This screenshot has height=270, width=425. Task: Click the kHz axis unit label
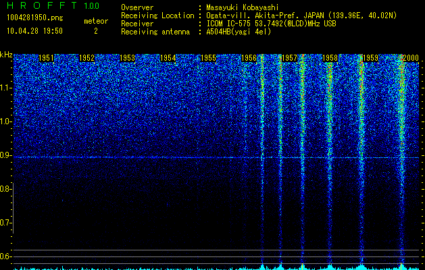click(6, 55)
